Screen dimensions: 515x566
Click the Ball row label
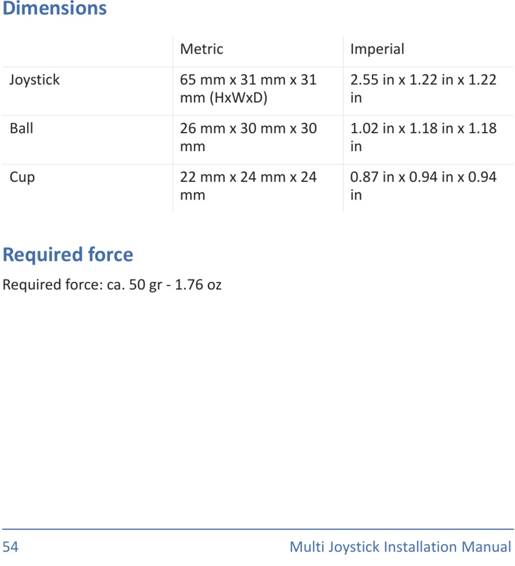coord(22,128)
